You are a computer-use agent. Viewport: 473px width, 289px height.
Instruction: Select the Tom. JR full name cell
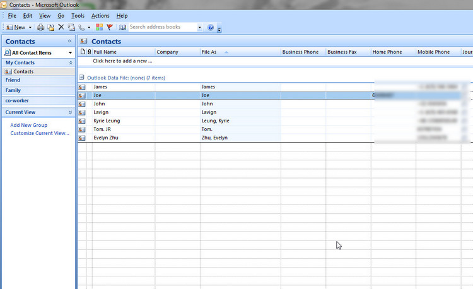pyautogui.click(x=124, y=129)
